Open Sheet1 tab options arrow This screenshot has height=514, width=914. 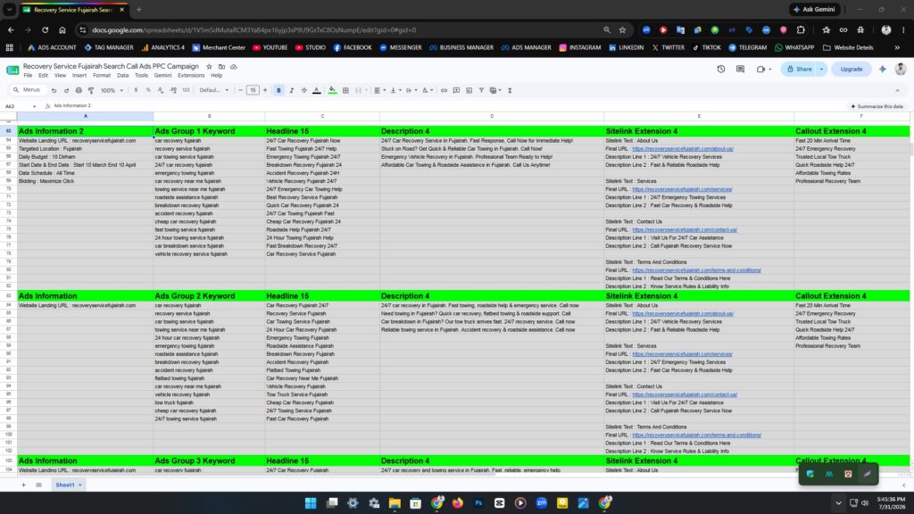tap(79, 485)
